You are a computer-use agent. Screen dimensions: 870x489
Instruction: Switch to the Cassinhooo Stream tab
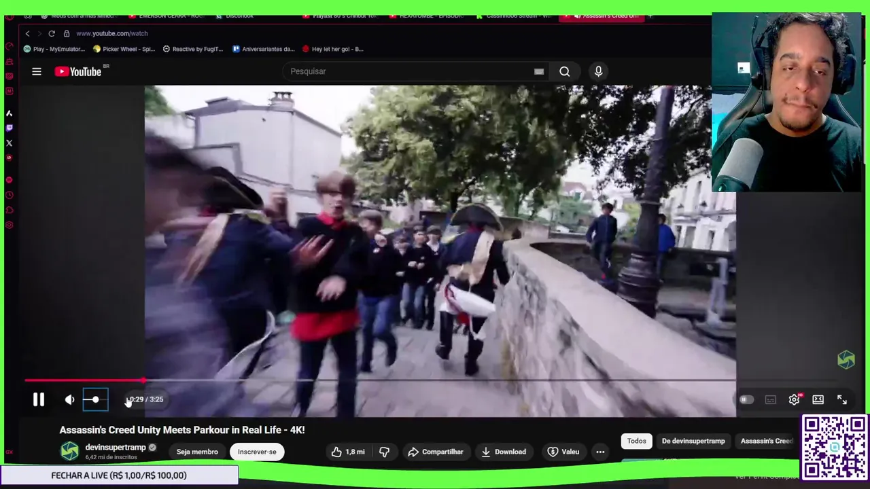(x=515, y=16)
